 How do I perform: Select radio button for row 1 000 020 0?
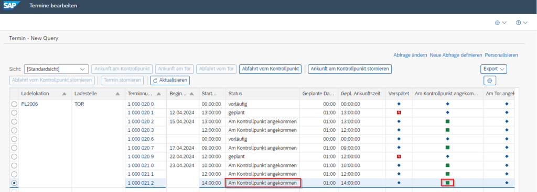pos(14,104)
